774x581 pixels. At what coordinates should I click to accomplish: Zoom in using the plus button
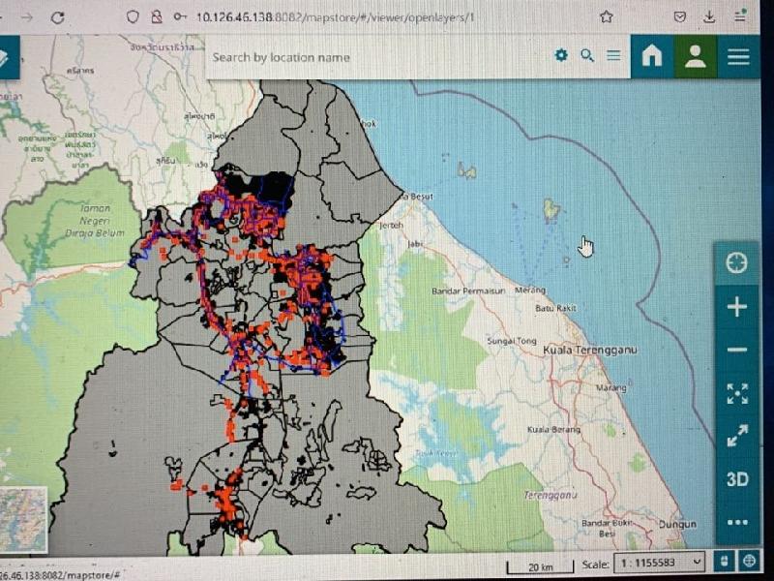point(735,306)
